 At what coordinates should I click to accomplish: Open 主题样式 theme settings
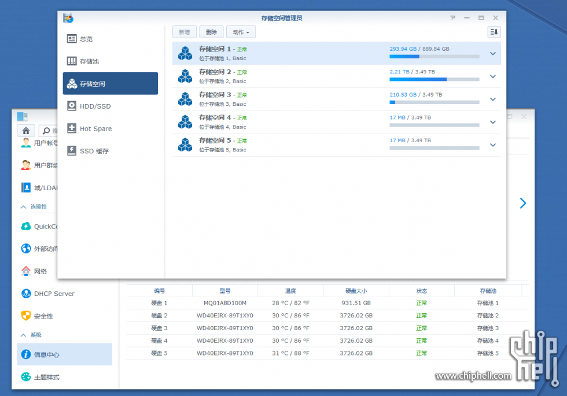click(x=65, y=377)
